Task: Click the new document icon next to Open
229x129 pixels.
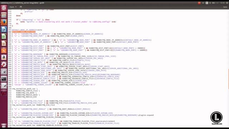Action: click(x=21, y=7)
